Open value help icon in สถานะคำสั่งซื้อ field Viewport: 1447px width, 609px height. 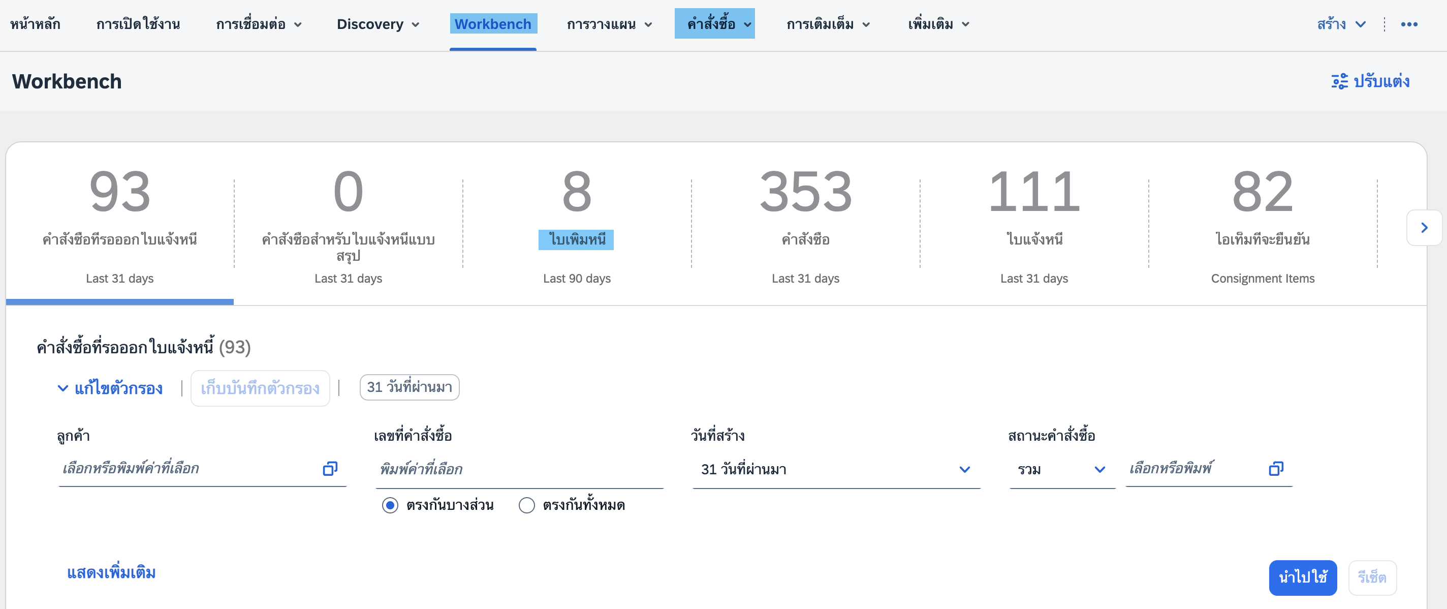point(1276,469)
